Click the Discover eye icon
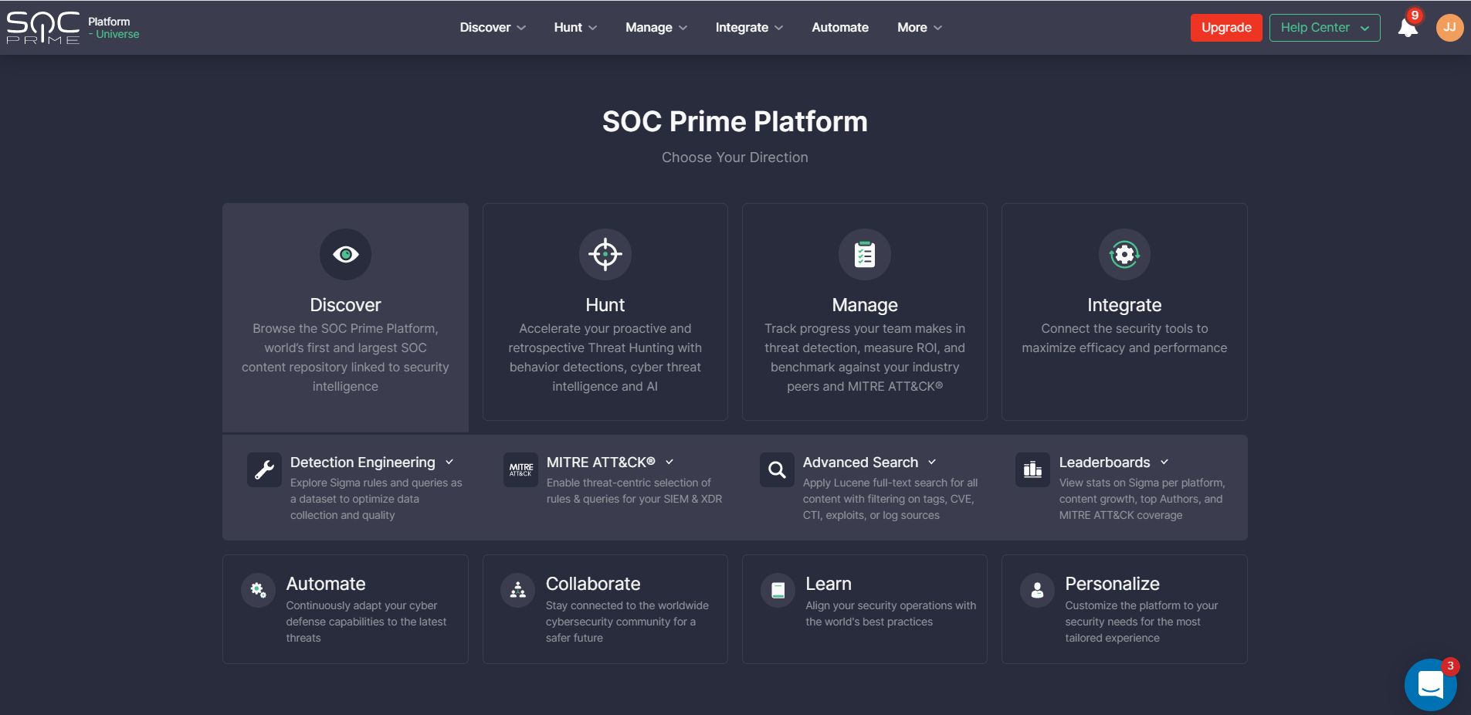 coord(345,254)
